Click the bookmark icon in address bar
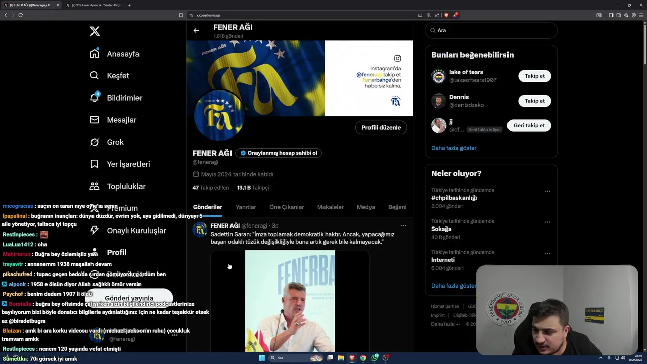The width and height of the screenshot is (647, 364). 181,15
